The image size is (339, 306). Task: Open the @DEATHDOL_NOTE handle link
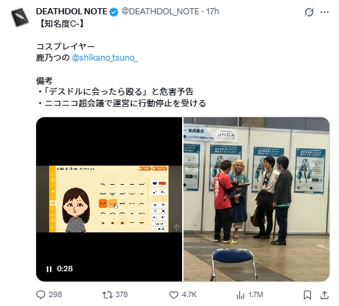pos(160,12)
